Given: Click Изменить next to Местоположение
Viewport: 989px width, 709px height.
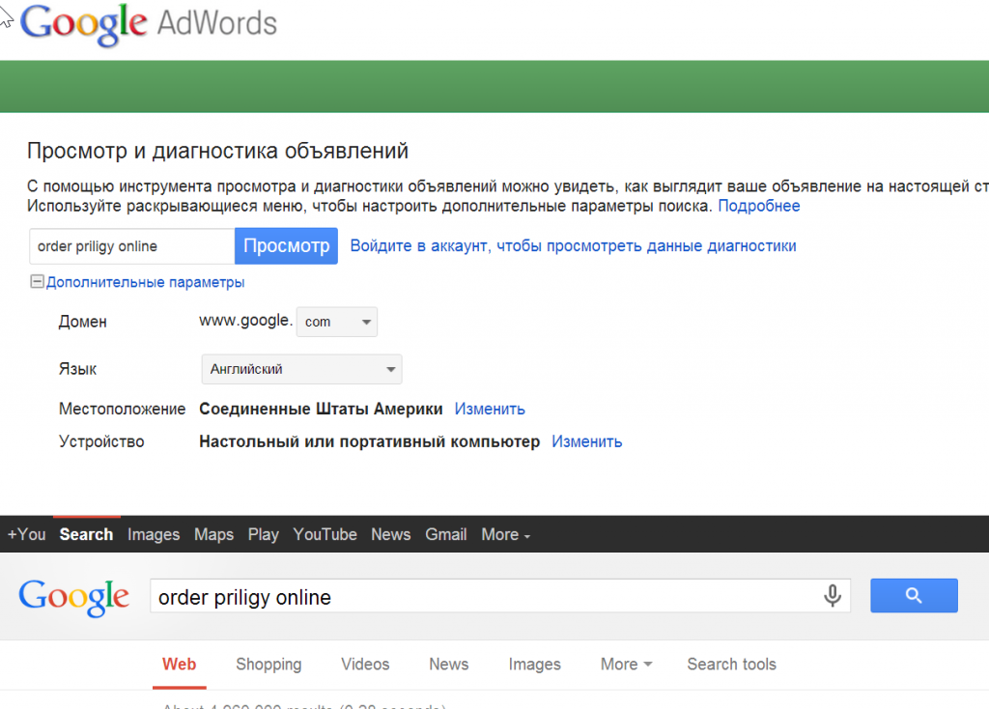Looking at the screenshot, I should (x=490, y=410).
